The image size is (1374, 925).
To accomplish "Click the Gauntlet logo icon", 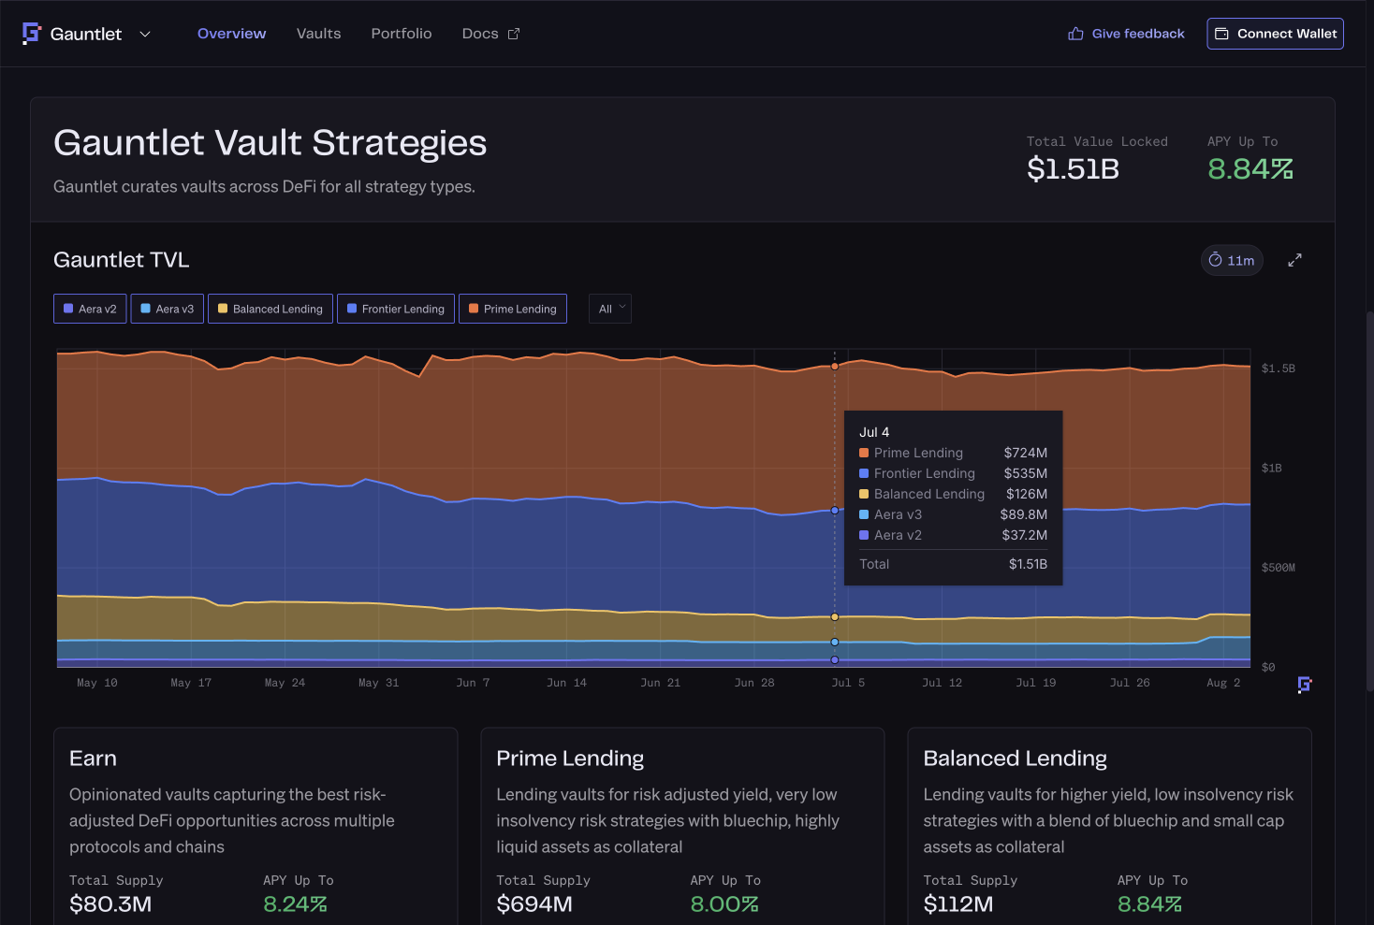I will pos(32,34).
